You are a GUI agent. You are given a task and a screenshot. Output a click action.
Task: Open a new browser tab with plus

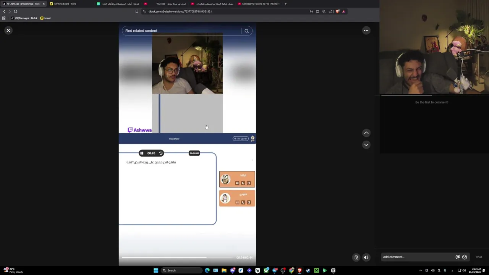point(285,4)
